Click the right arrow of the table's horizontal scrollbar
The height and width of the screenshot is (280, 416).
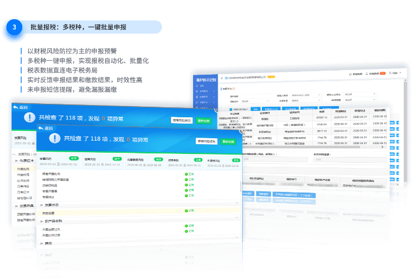coord(382,146)
